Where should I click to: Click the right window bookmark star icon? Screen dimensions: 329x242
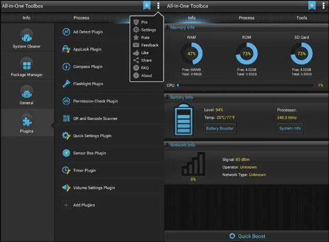click(312, 6)
